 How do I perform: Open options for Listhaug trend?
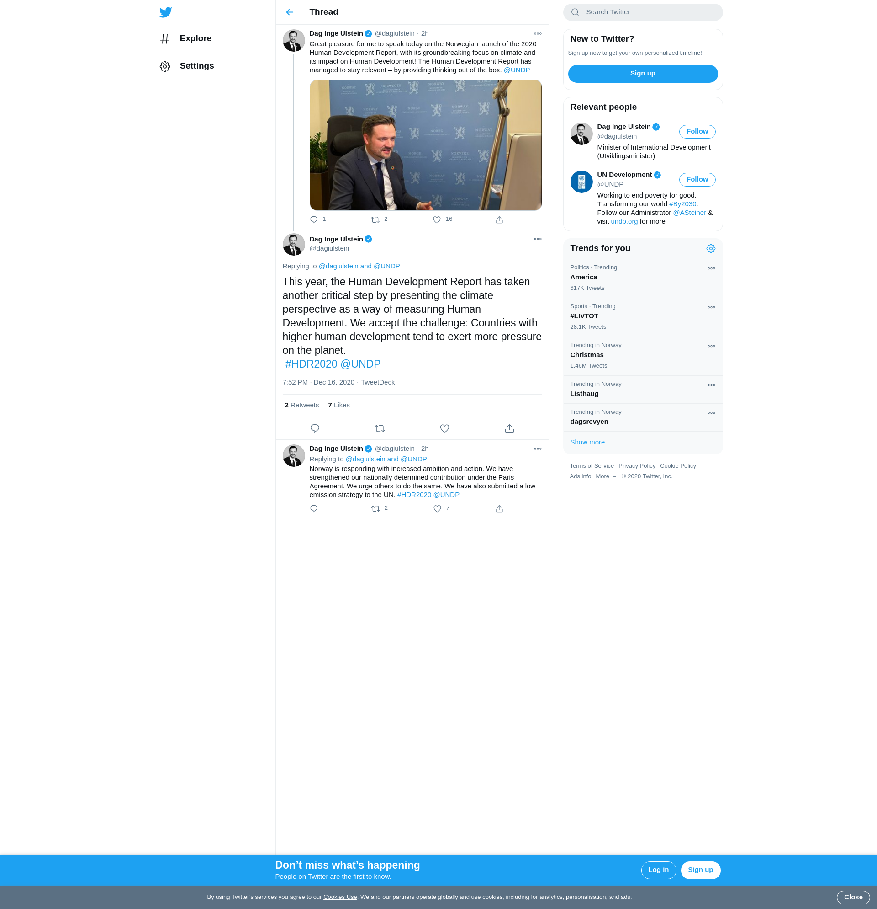click(711, 385)
